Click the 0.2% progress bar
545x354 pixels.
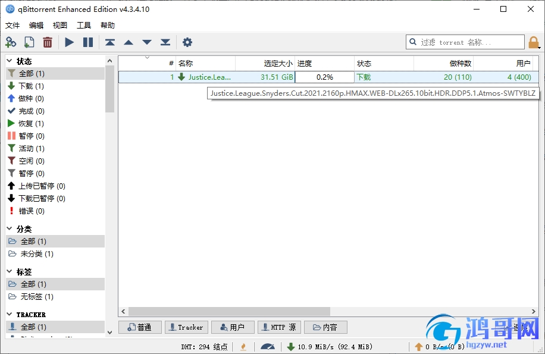pos(325,77)
